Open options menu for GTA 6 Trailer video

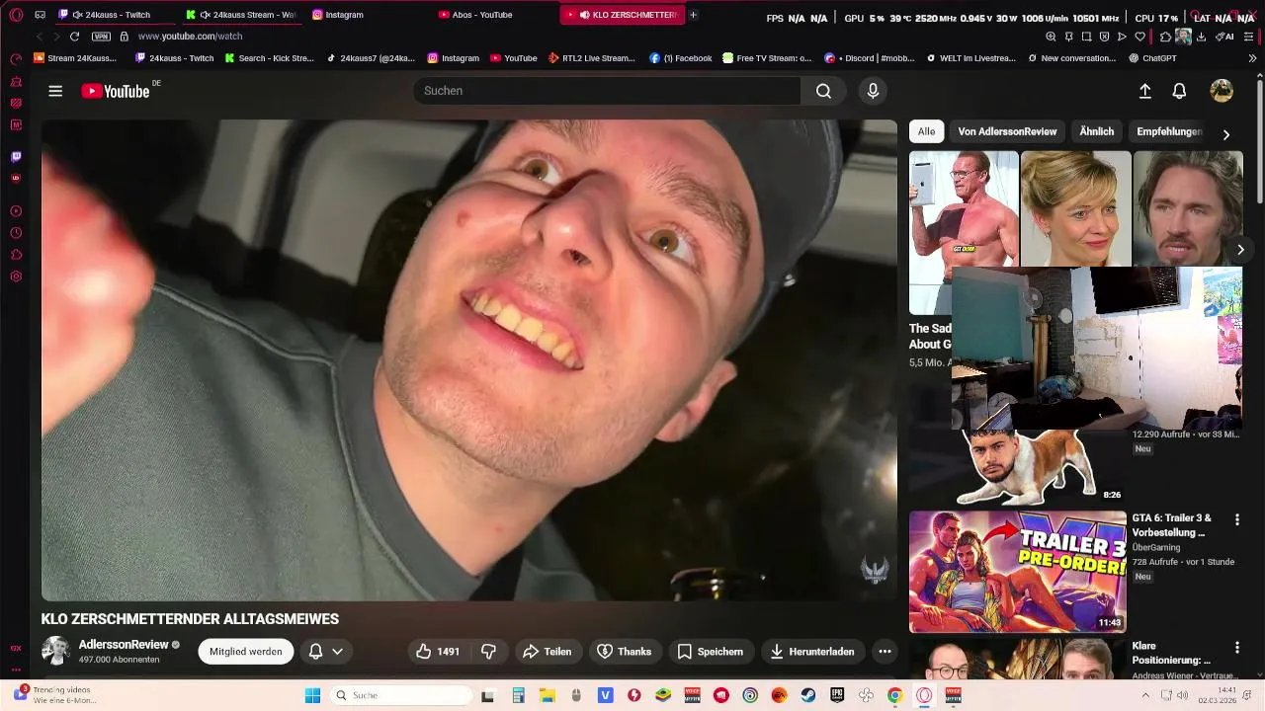click(1236, 519)
